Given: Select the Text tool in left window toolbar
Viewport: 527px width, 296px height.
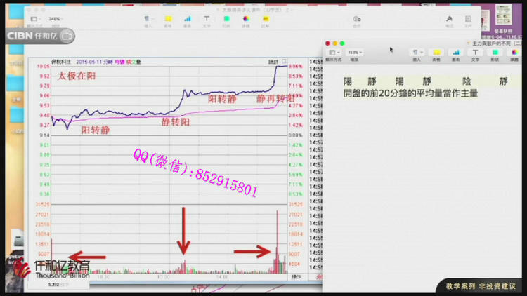Looking at the screenshot, I should click(208, 19).
